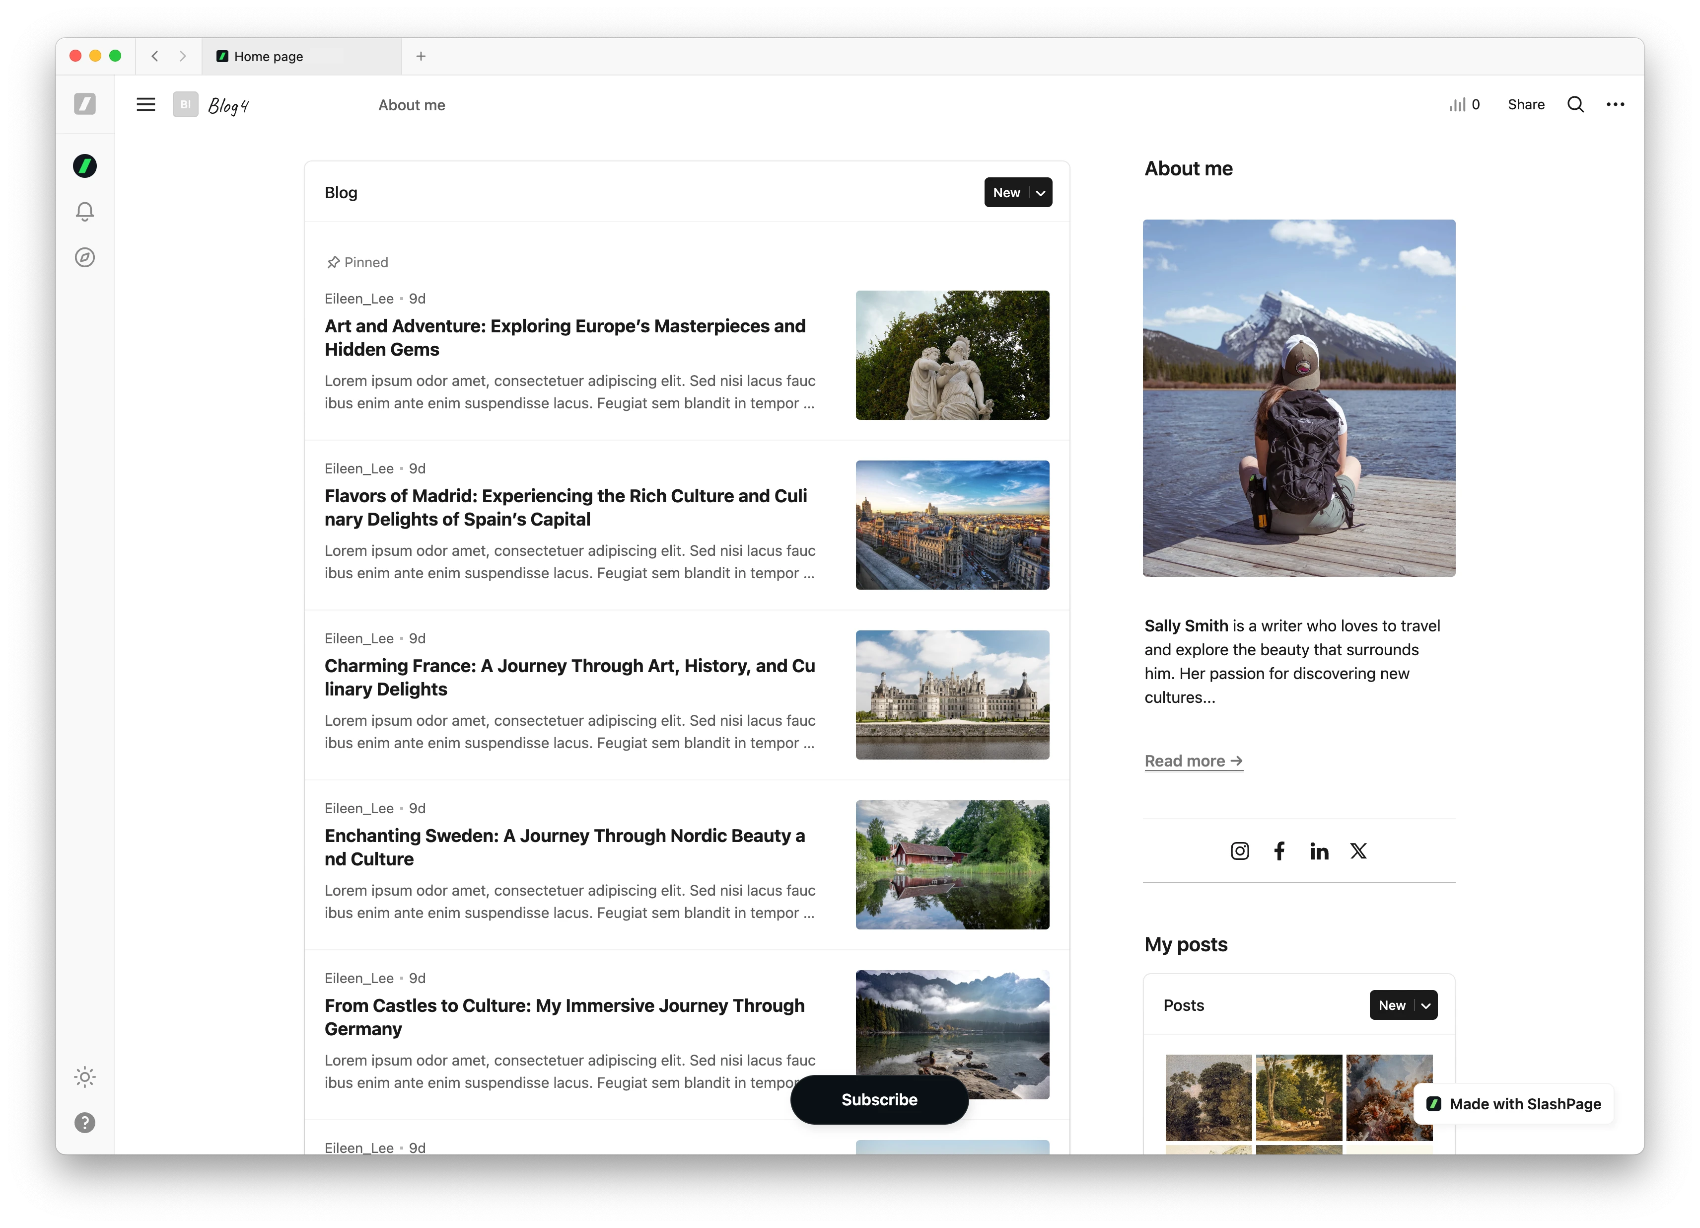Click the Blog section heading
The height and width of the screenshot is (1228, 1700).
tap(341, 193)
